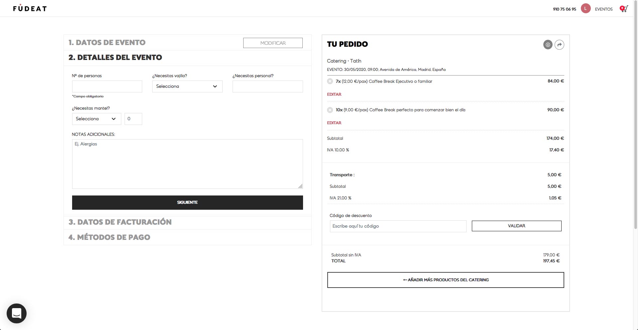
Task: Click the Catering · Tatín title
Action: 344,61
